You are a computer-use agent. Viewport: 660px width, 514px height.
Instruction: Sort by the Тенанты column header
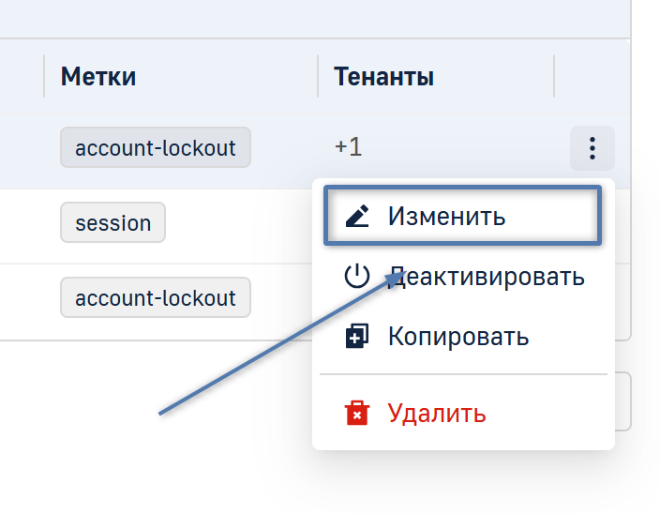click(385, 76)
